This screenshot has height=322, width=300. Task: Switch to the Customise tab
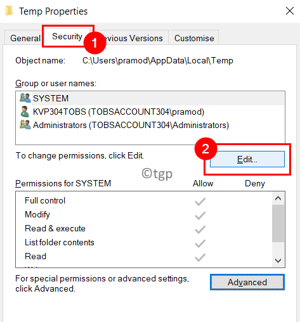tap(194, 38)
